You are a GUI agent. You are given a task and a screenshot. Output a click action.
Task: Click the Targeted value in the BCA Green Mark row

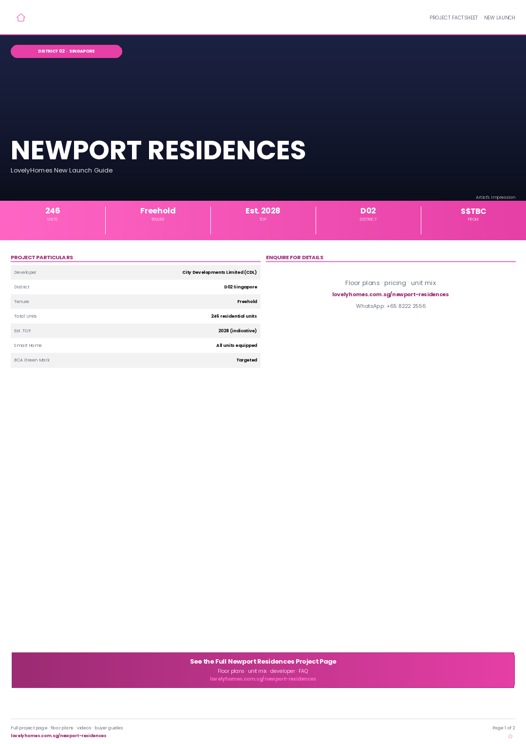click(x=246, y=360)
